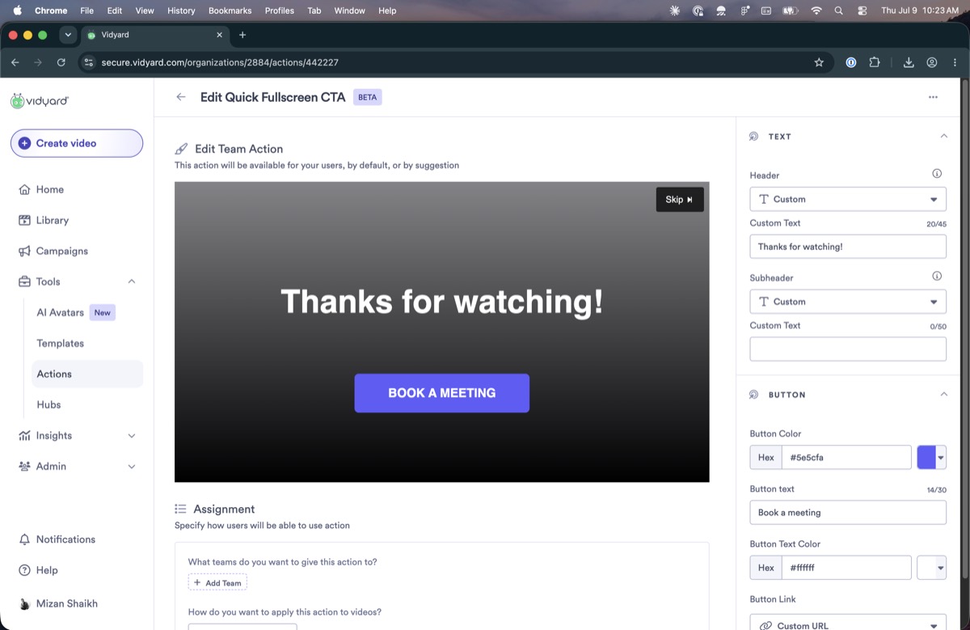
Task: Click the Button text input field
Action: (848, 512)
